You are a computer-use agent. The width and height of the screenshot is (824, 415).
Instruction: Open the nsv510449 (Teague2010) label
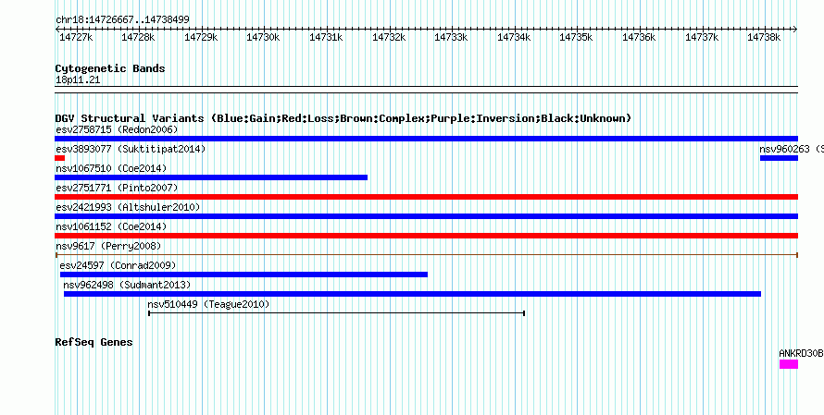(208, 304)
